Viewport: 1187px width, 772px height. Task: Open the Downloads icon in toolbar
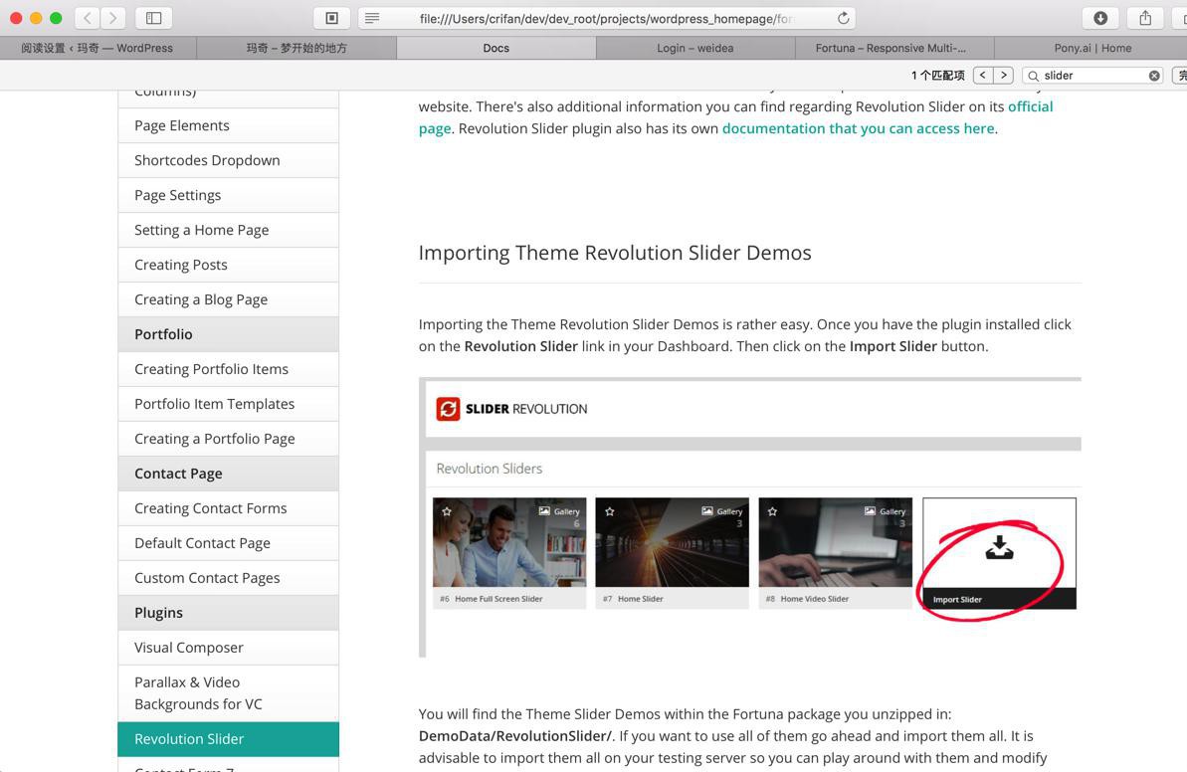1100,17
